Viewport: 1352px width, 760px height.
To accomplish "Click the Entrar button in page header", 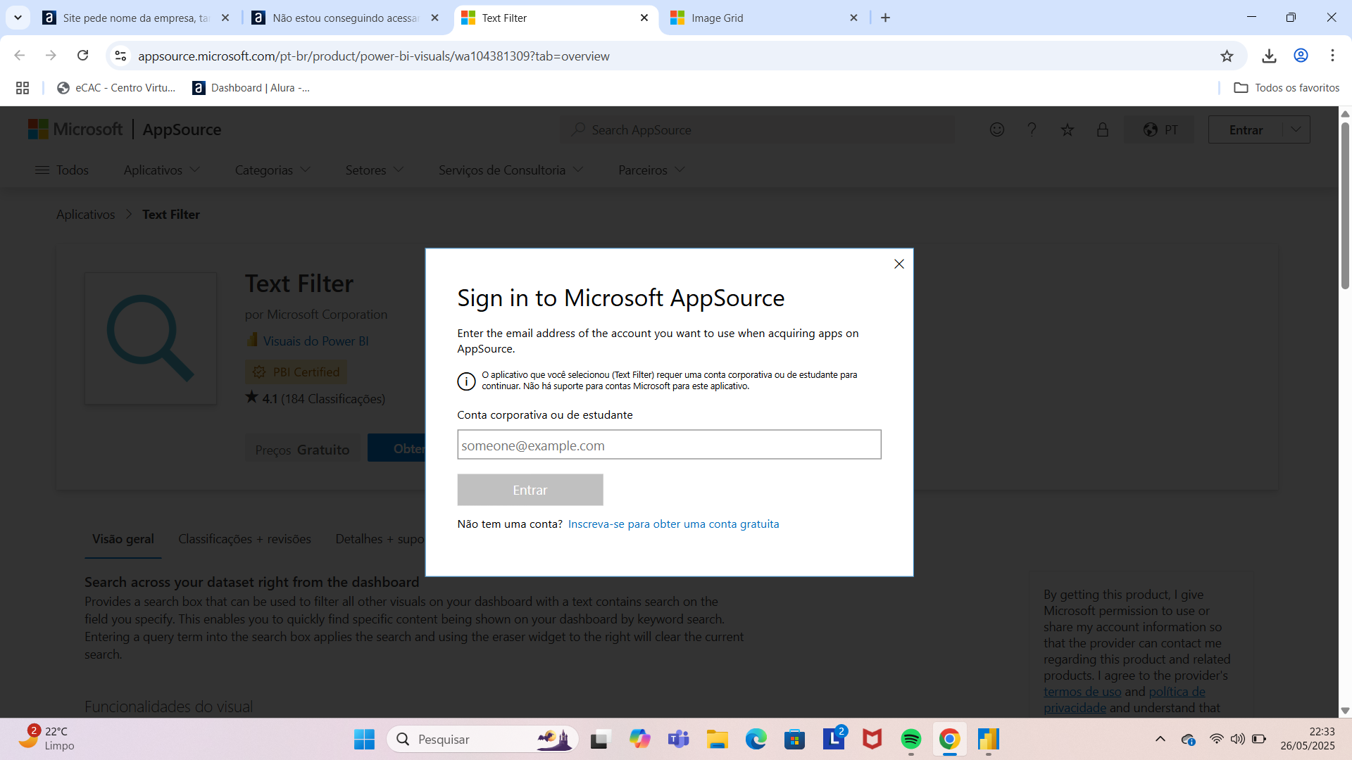I will [x=1246, y=130].
